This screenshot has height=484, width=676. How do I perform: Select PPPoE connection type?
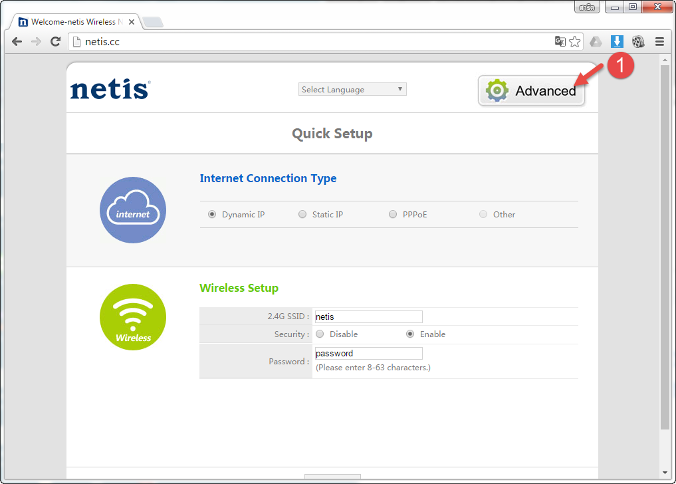[x=393, y=214]
